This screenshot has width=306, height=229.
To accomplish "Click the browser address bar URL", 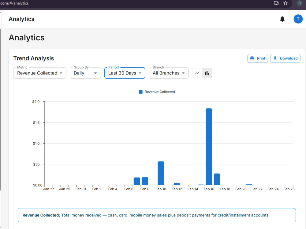I will pyautogui.click(x=14, y=3).
